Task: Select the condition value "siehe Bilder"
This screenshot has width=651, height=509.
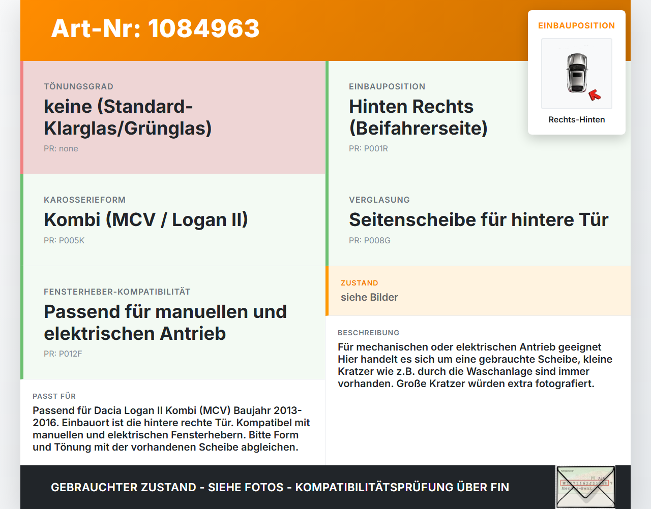Action: click(369, 297)
